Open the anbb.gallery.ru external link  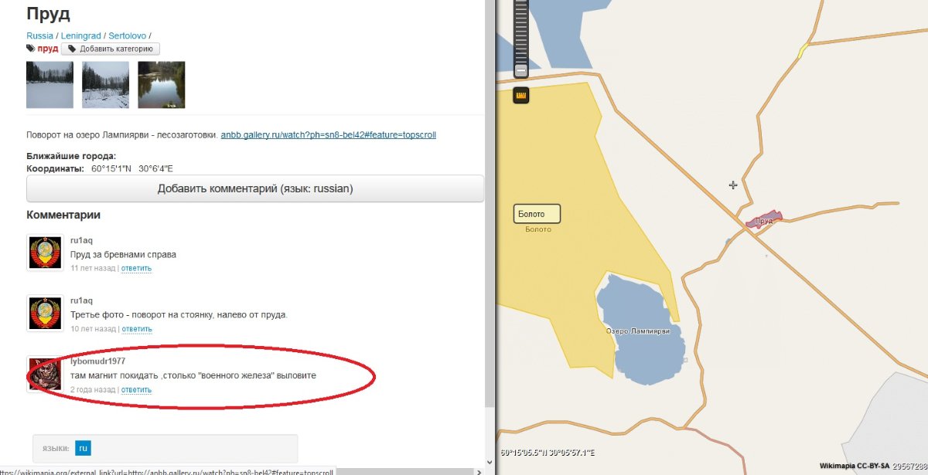pyautogui.click(x=328, y=134)
